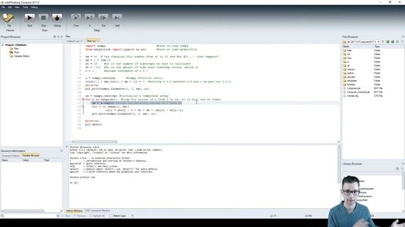Open the File menu
The height and width of the screenshot is (227, 405).
(3, 7)
